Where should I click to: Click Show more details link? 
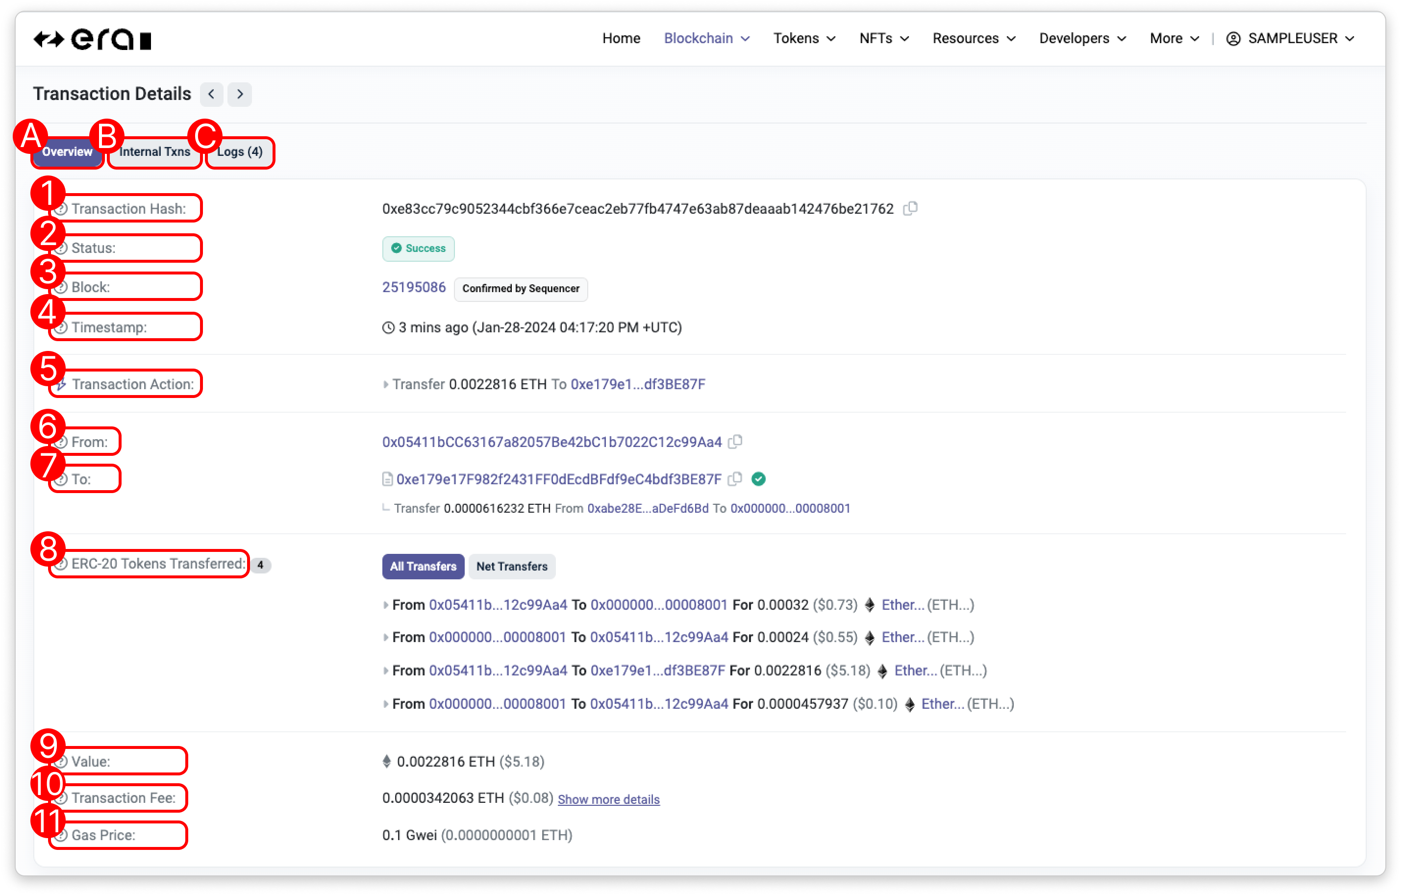coord(608,799)
